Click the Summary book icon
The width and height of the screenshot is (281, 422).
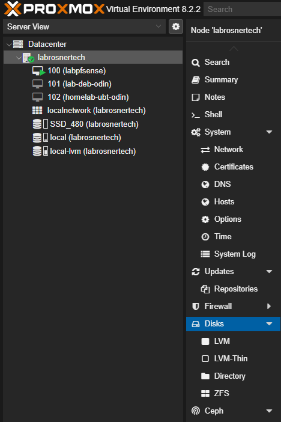[x=196, y=80]
